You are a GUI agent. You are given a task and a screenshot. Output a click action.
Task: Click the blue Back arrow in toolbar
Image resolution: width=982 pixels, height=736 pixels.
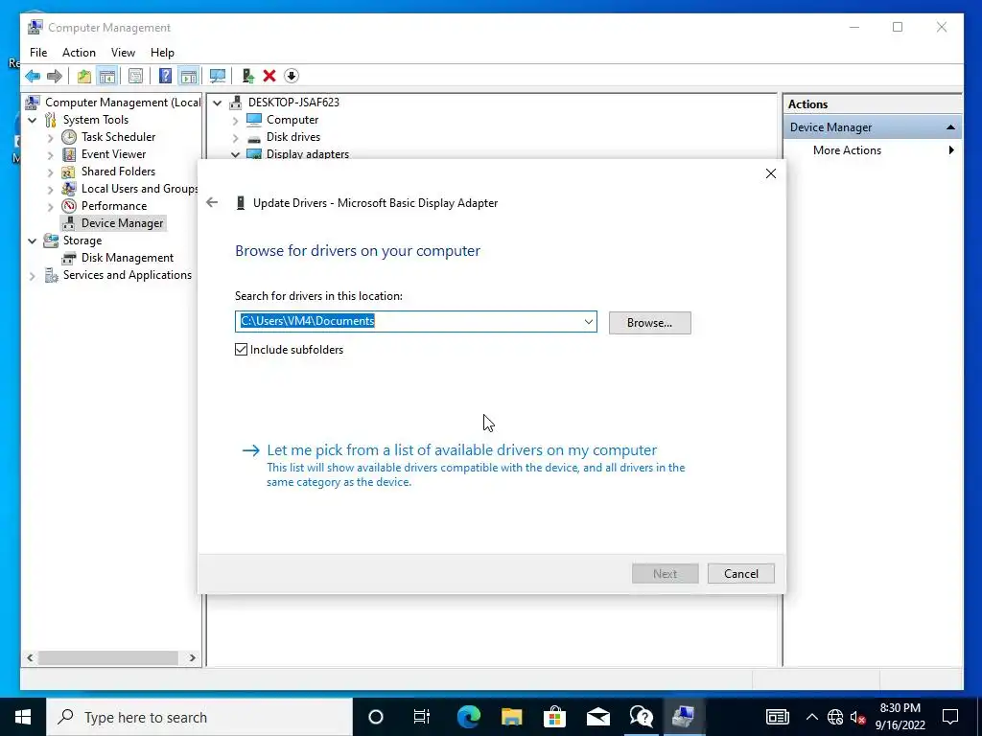(33, 77)
